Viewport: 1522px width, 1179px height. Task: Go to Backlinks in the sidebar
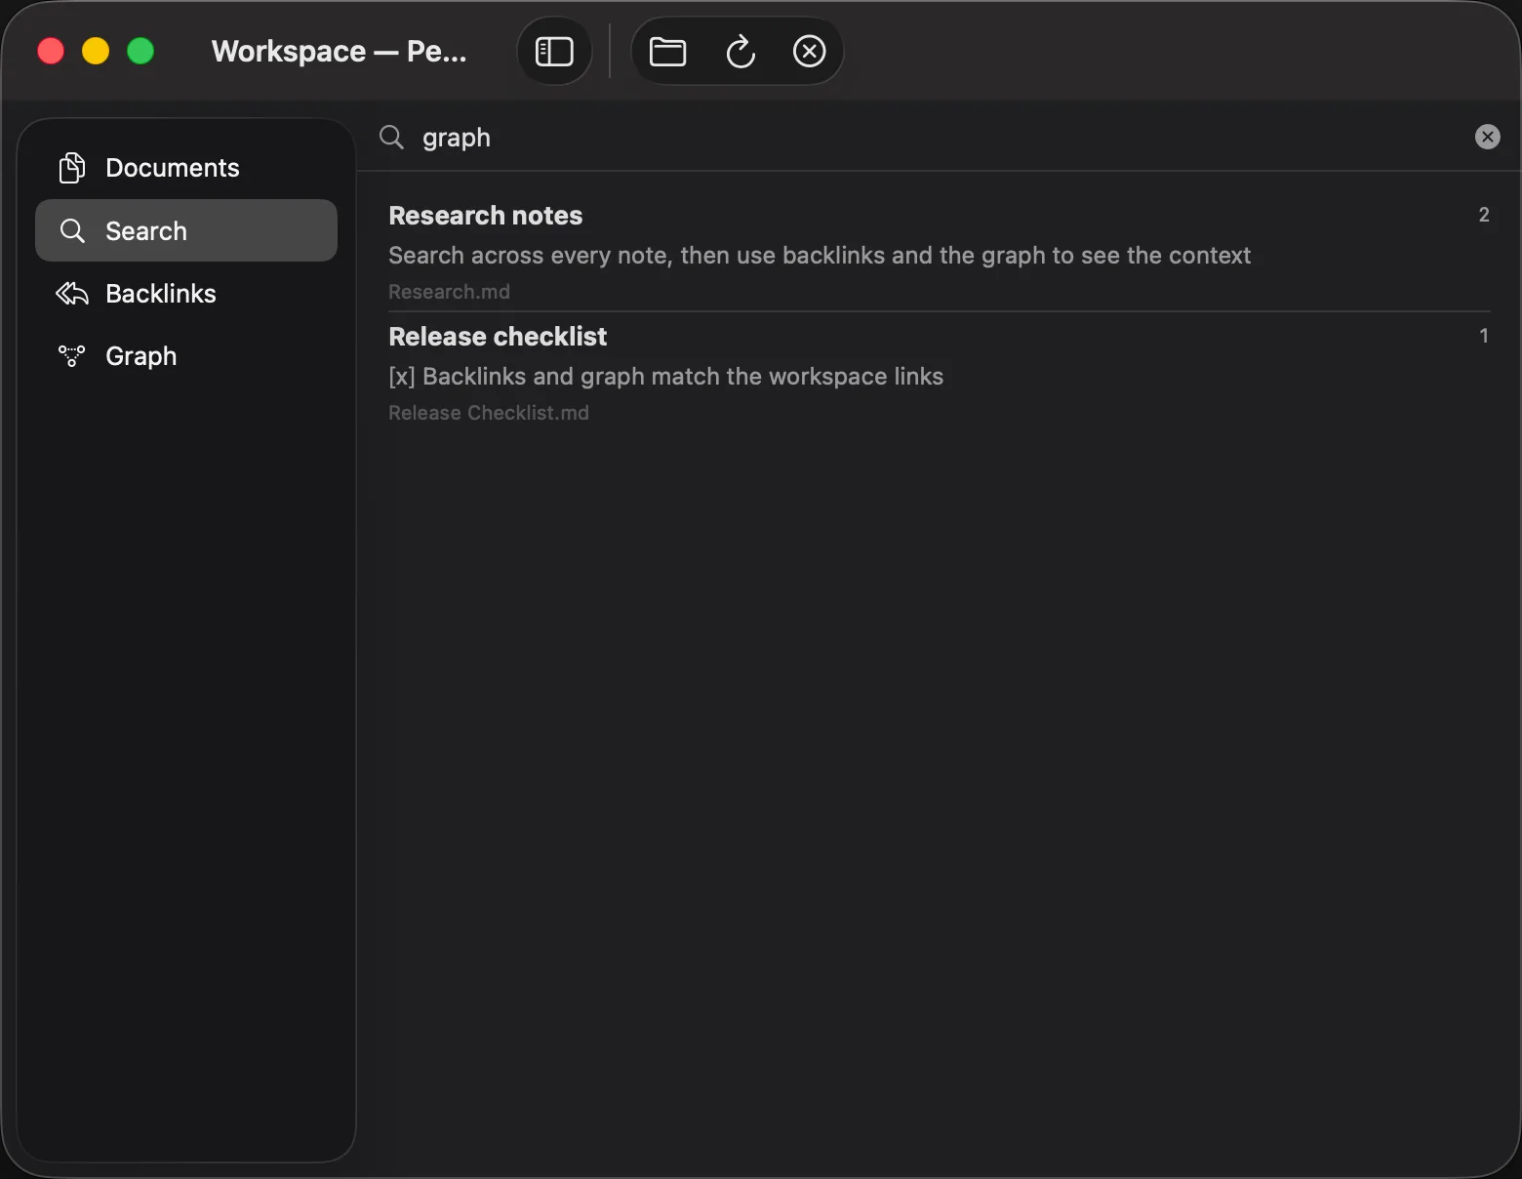186,293
